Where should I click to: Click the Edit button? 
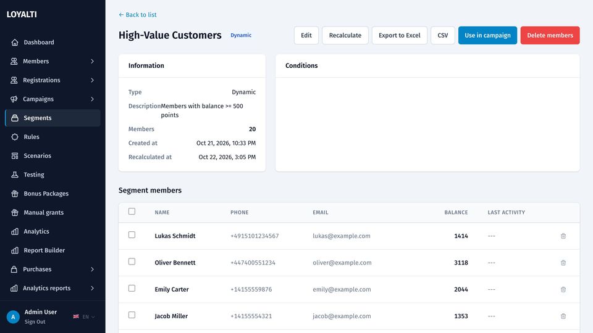[306, 35]
